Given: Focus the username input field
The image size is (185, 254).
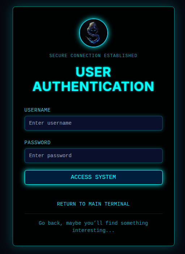Looking at the screenshot, I should click(94, 123).
